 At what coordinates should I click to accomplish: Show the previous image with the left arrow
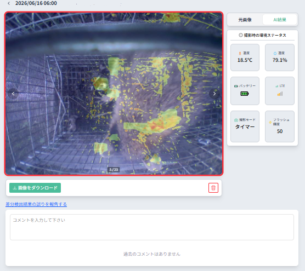[x=13, y=94]
